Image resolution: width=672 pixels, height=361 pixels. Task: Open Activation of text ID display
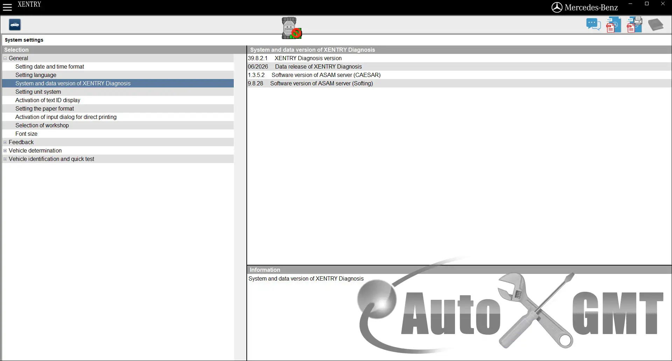tap(118, 100)
